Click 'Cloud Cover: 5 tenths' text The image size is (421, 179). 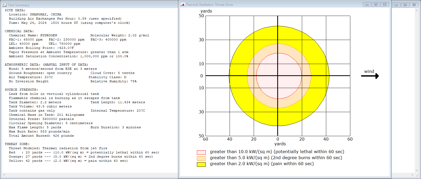[113, 73]
